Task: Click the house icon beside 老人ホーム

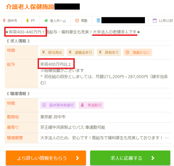Action: coord(46,21)
